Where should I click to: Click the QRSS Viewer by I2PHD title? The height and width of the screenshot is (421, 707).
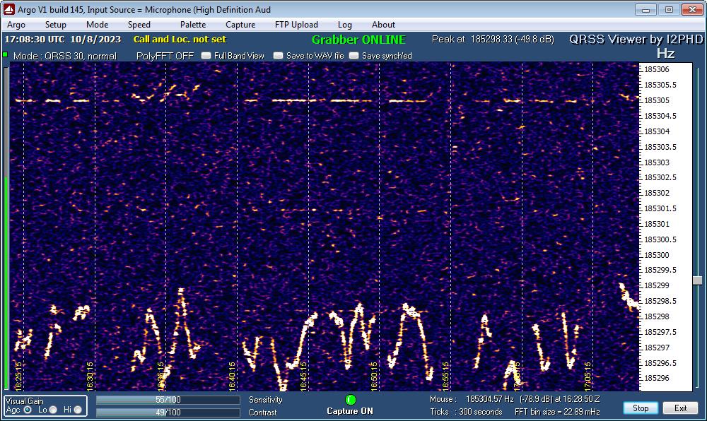click(x=636, y=39)
